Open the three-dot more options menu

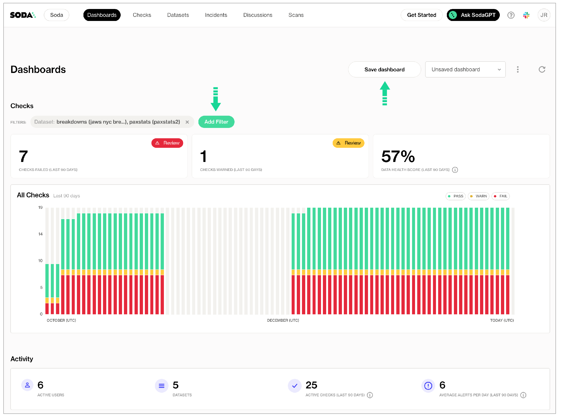coord(518,70)
